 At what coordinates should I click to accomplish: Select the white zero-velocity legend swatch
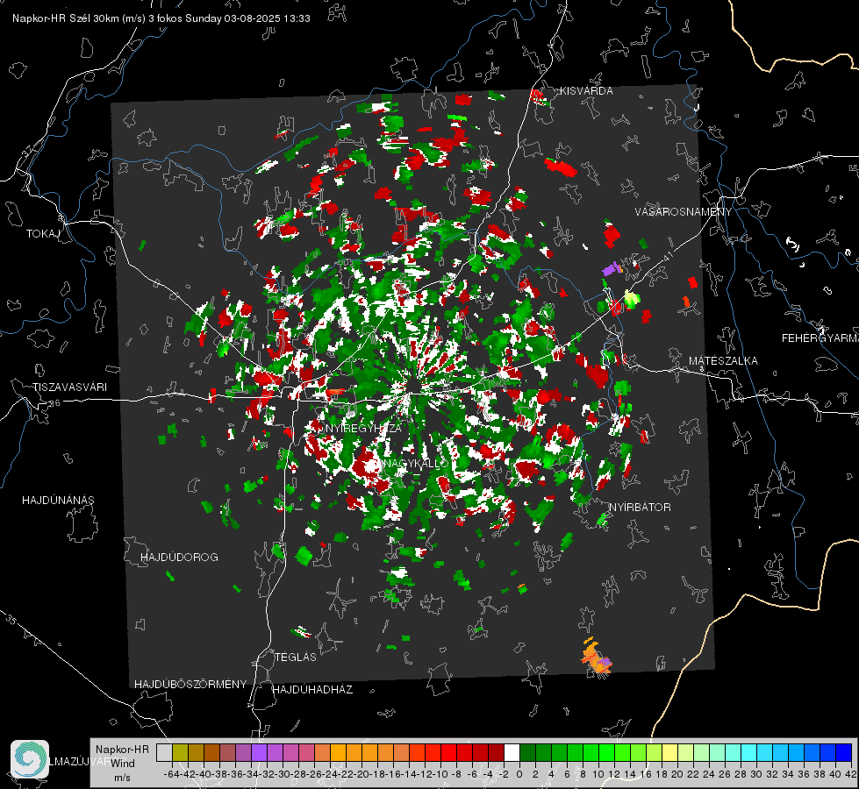tap(512, 753)
